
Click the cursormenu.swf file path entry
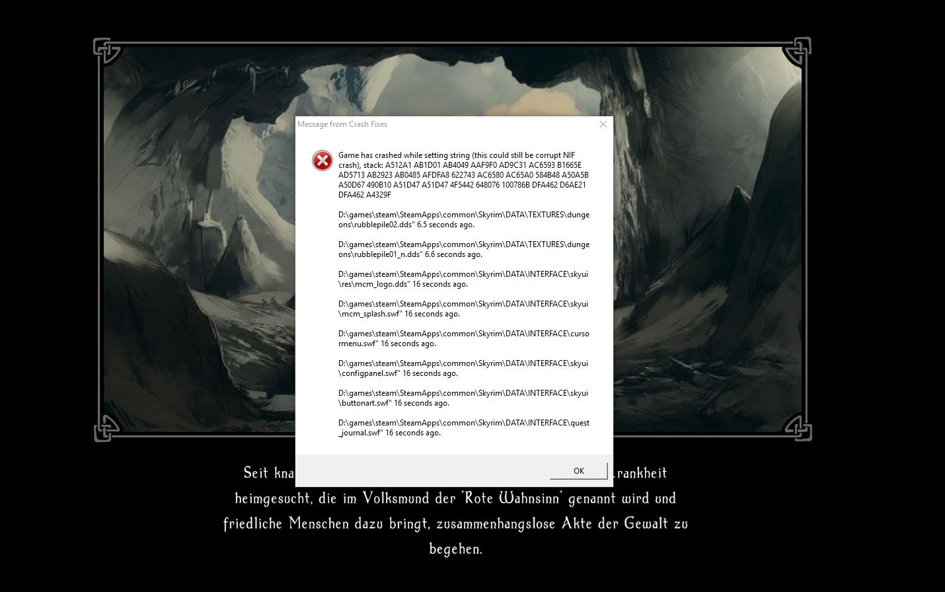pos(463,338)
